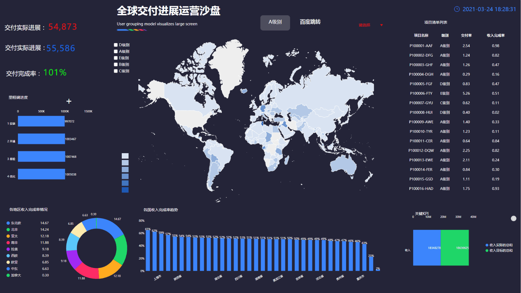Check the C级别 checkbox
This screenshot has height=293, width=521.
click(116, 71)
